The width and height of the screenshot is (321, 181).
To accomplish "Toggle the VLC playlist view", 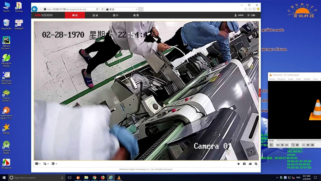I will coord(303,145).
